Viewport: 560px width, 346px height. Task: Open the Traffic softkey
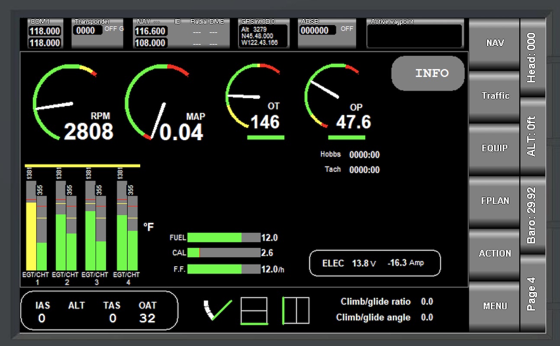click(x=495, y=96)
